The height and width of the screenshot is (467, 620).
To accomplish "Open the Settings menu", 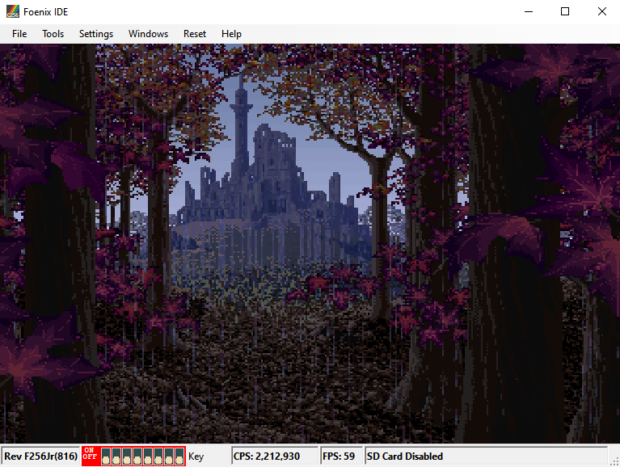I will (x=96, y=34).
